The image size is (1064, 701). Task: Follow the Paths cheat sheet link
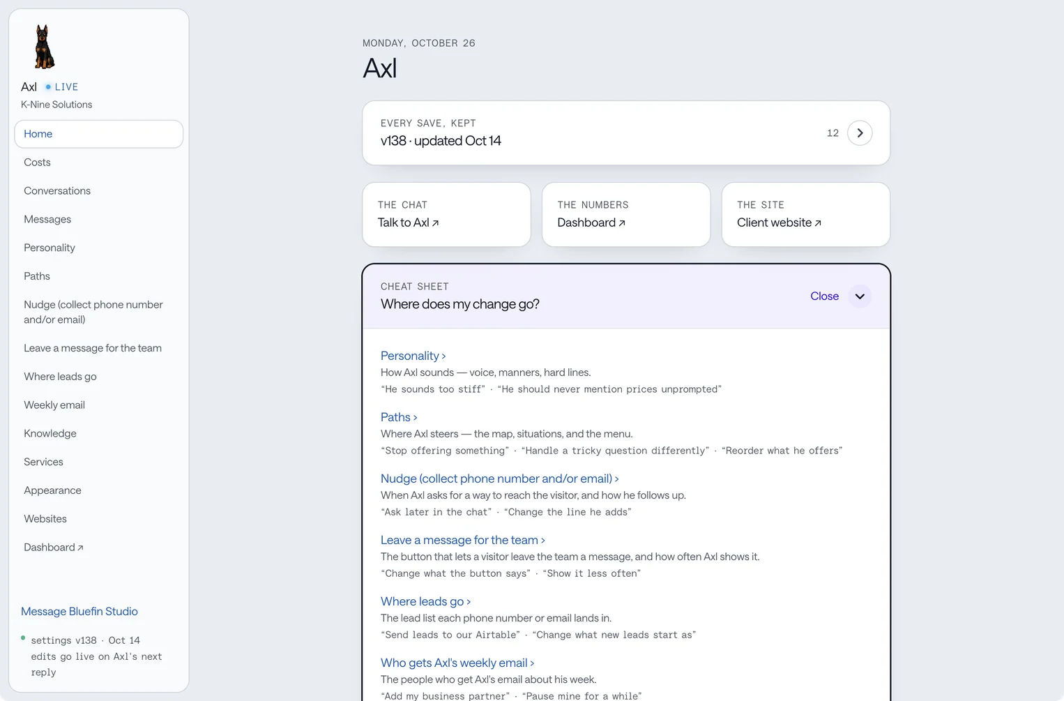click(399, 417)
